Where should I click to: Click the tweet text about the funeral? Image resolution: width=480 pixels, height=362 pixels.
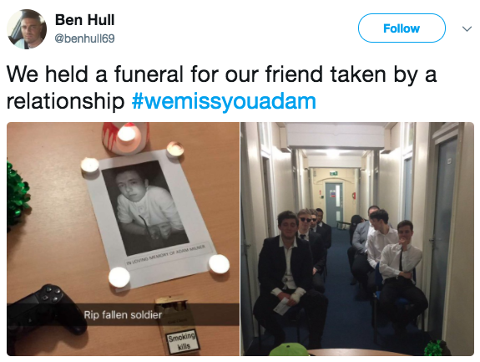coord(221,88)
